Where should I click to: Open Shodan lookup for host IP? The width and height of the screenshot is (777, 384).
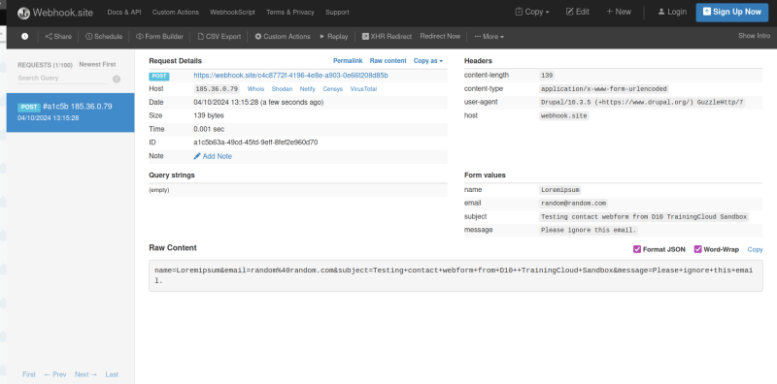(282, 89)
